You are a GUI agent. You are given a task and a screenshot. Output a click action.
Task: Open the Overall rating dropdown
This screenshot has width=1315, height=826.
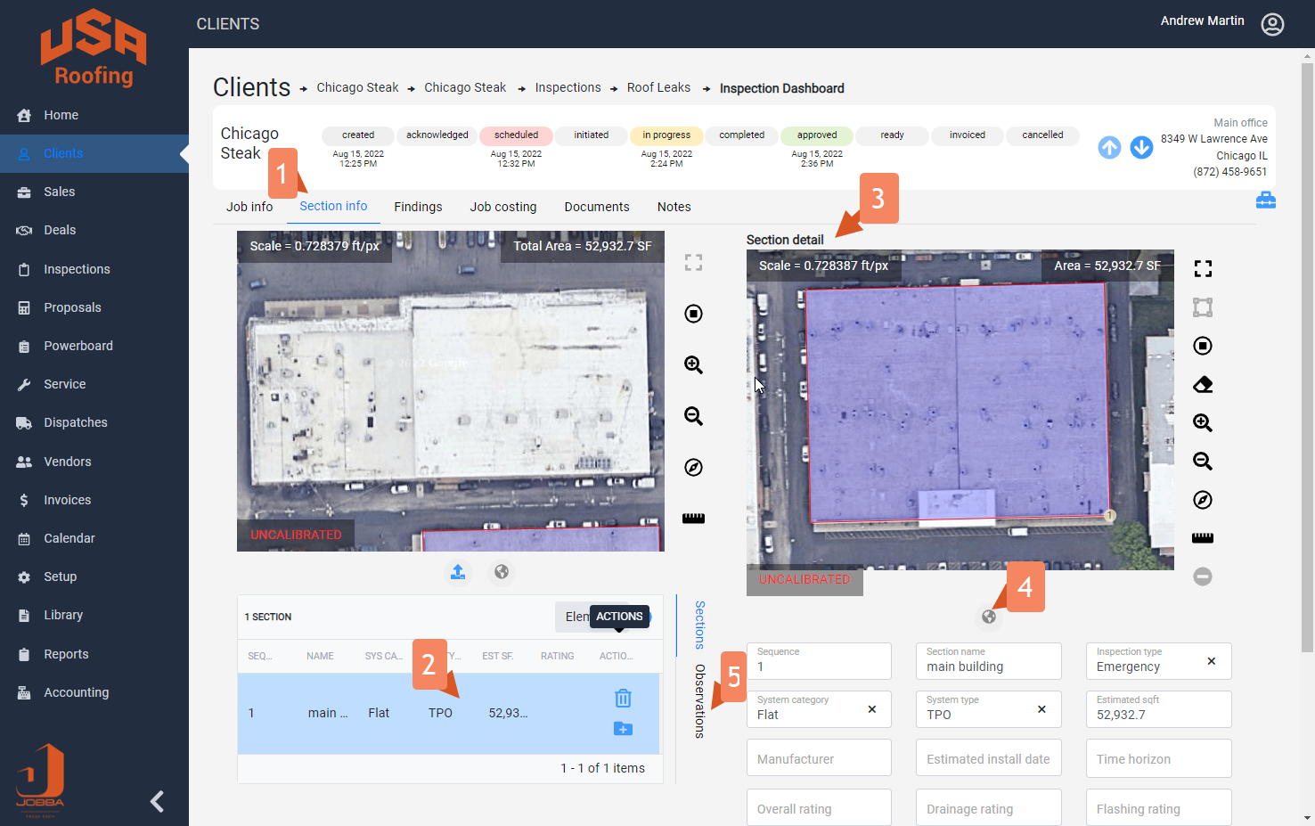tap(818, 808)
